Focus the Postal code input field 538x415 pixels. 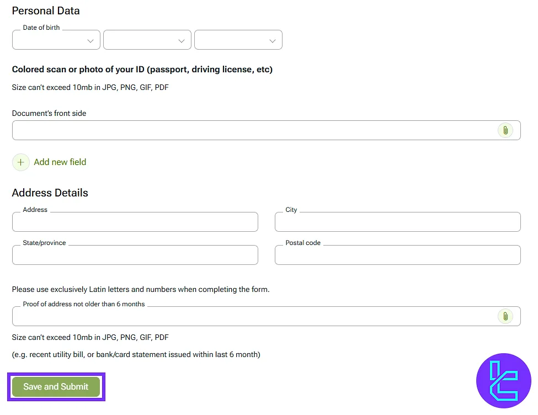(x=398, y=255)
